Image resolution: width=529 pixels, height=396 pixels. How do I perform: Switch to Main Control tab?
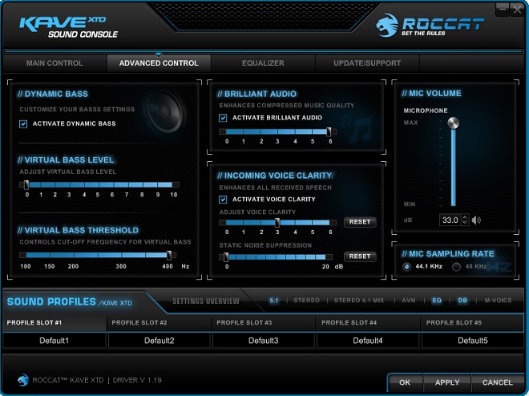(x=55, y=63)
